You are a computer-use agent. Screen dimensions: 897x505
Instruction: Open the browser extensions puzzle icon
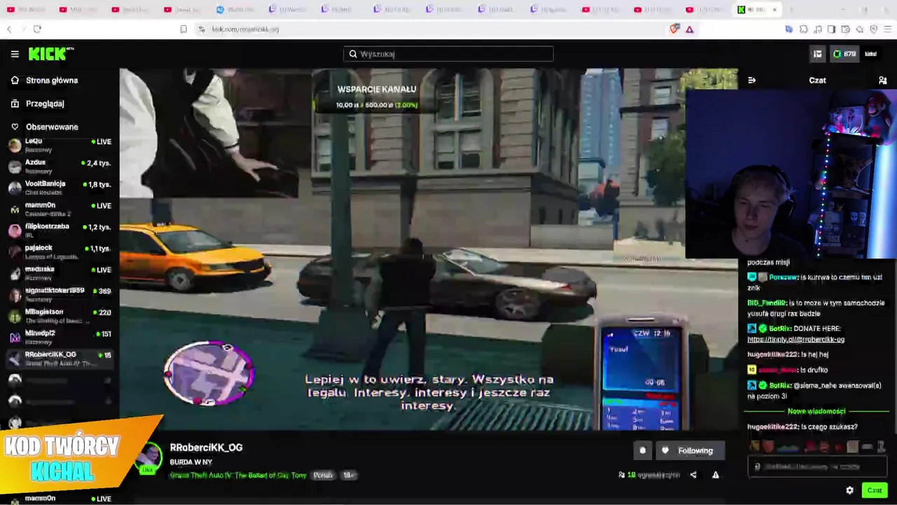[x=804, y=29]
